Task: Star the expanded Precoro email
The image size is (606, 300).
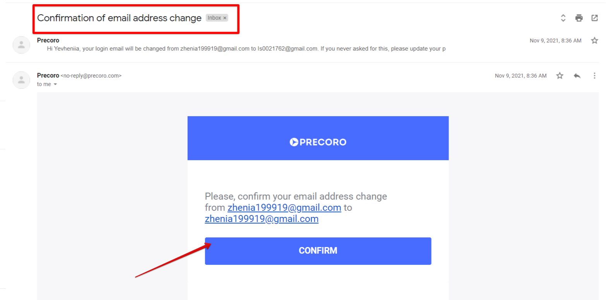Action: pos(560,75)
